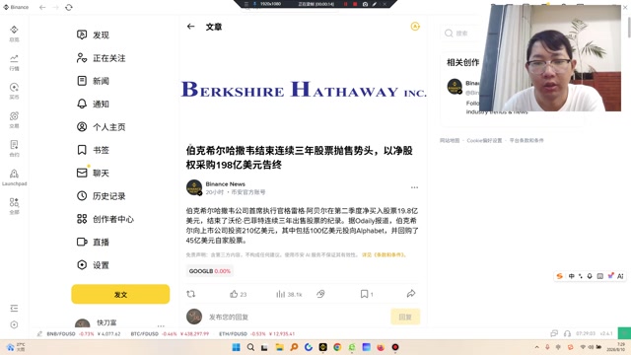631x355 pixels.
Task: Click the circular icon at bottom of left rail
Action: click(x=14, y=324)
